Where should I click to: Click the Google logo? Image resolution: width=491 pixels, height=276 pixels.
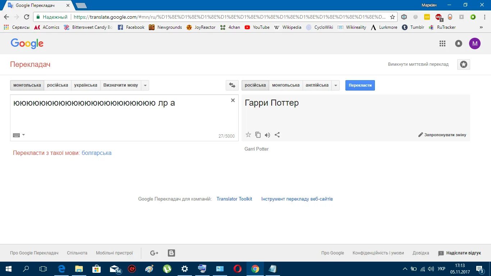click(27, 43)
